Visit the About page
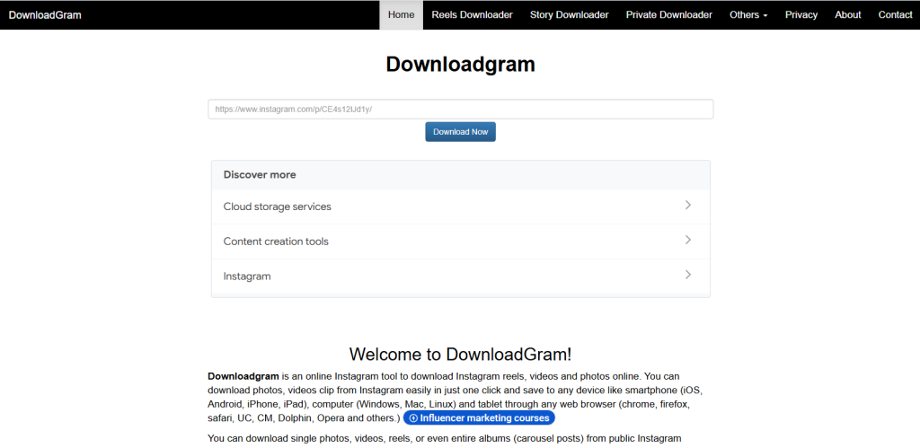The width and height of the screenshot is (920, 448). pyautogui.click(x=848, y=14)
